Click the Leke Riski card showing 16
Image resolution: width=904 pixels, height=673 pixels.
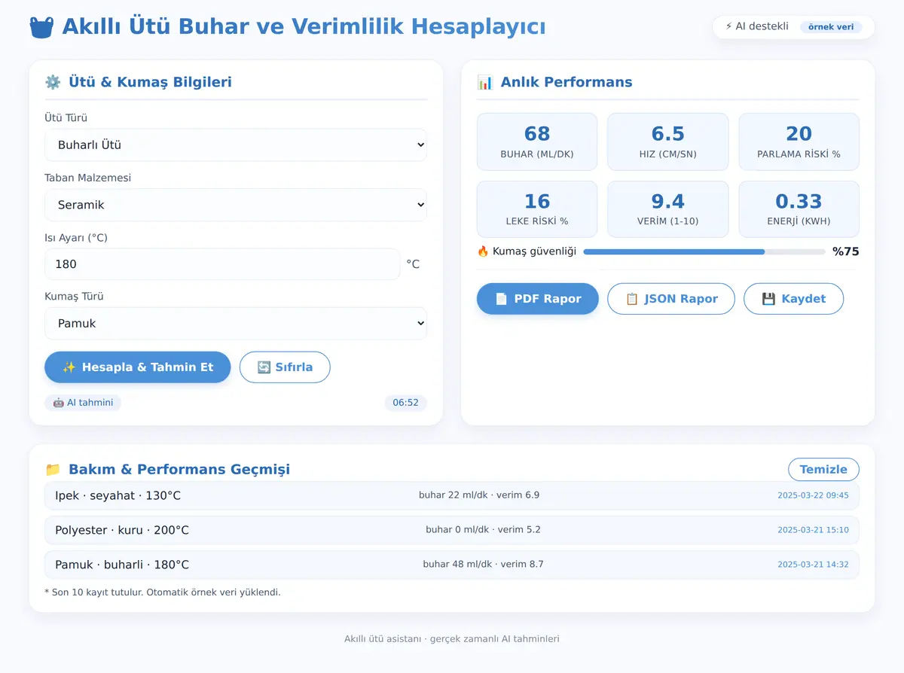[x=537, y=209]
